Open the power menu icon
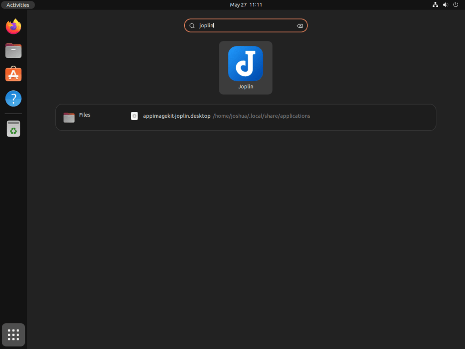This screenshot has width=465, height=349. 455,5
